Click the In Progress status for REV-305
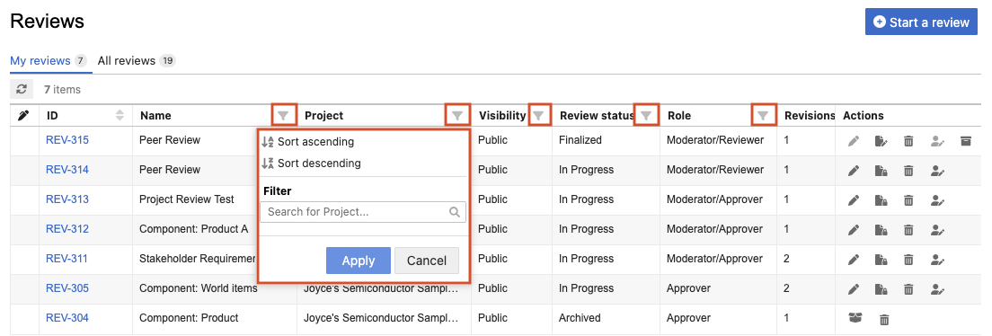Viewport: 992px width, 336px height. pos(587,288)
